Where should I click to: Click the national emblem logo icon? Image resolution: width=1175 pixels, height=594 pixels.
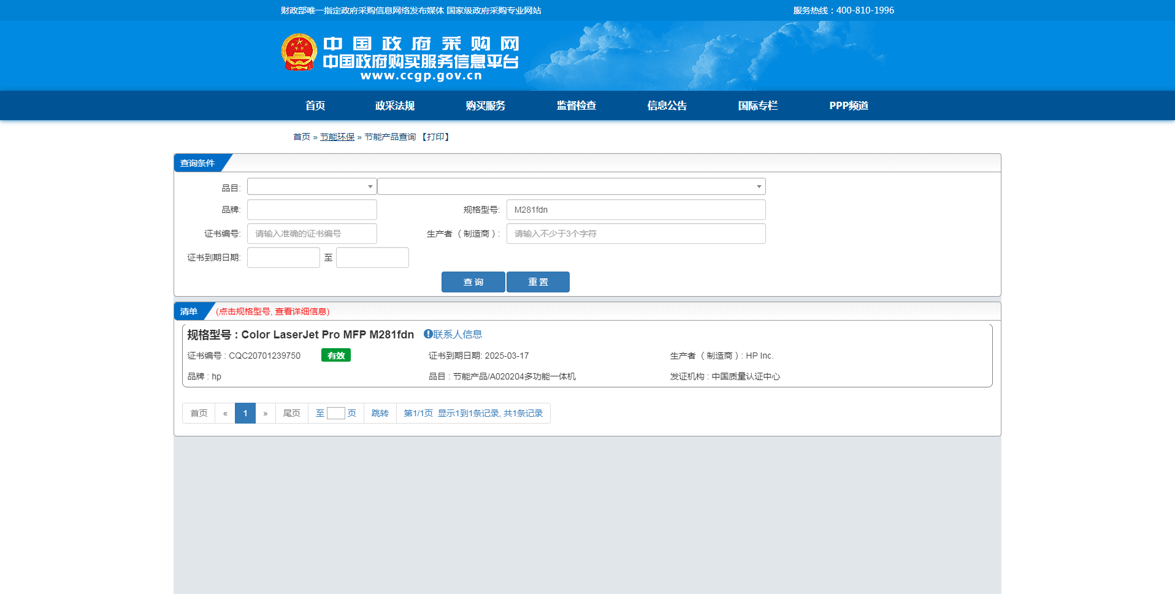pyautogui.click(x=299, y=52)
